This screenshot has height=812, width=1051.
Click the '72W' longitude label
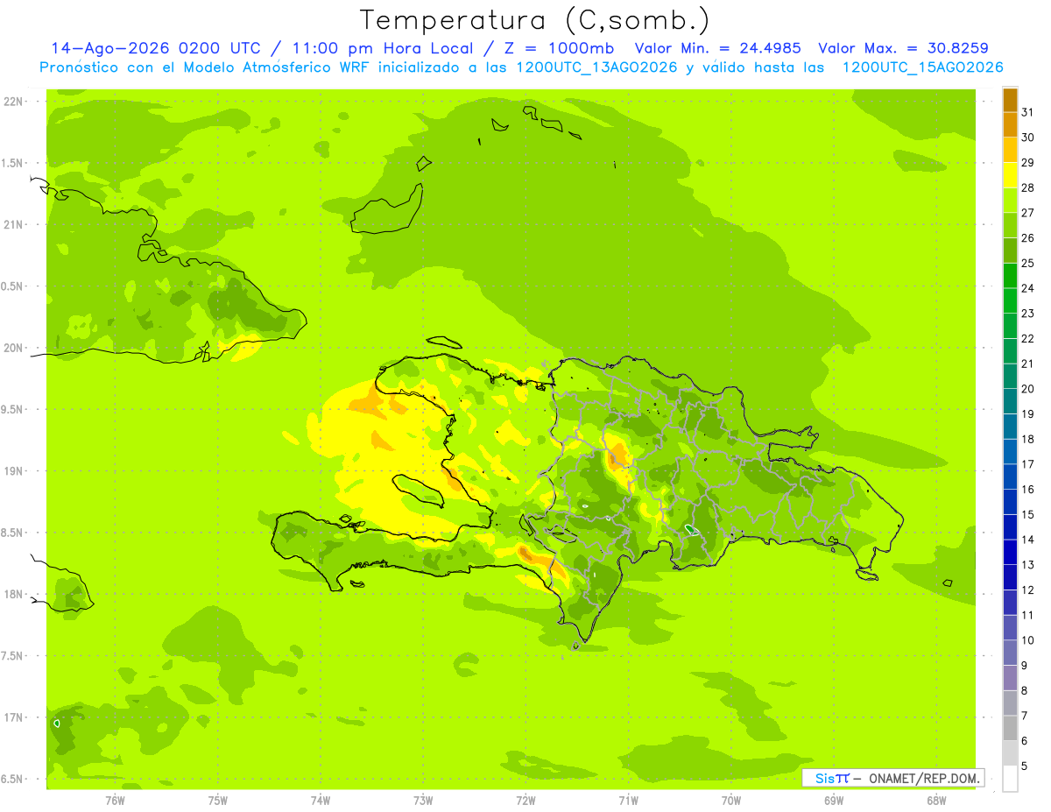525,801
